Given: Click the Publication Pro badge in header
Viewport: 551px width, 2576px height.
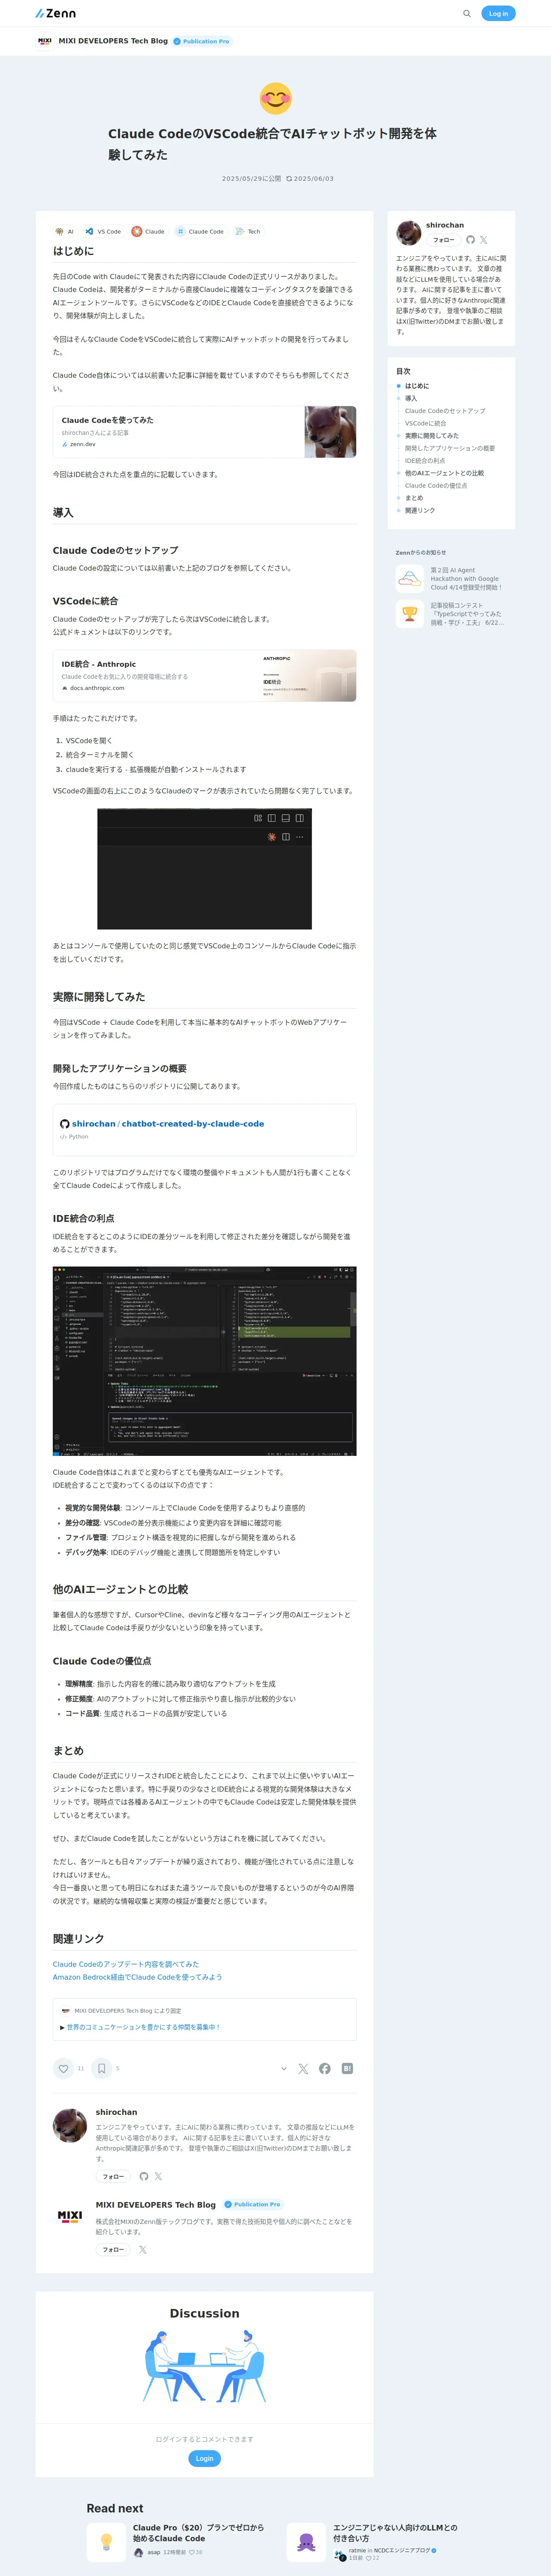Looking at the screenshot, I should [202, 41].
